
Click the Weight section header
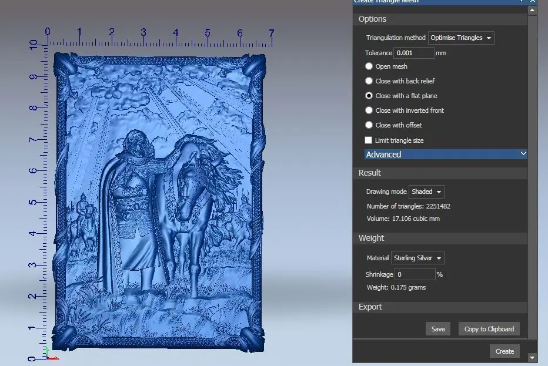coord(440,238)
